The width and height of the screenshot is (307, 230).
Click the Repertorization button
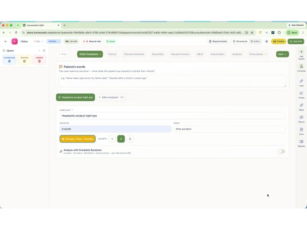click(x=218, y=41)
